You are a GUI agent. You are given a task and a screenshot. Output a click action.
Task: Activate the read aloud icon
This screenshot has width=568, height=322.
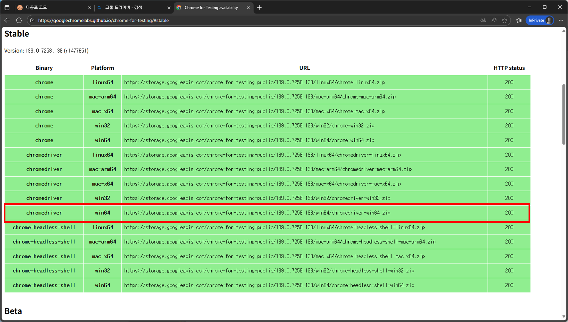pos(494,20)
